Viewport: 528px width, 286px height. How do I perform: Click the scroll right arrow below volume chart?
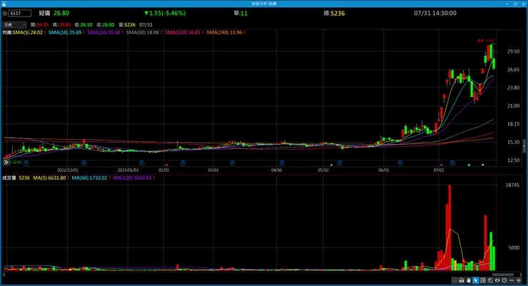521,275
